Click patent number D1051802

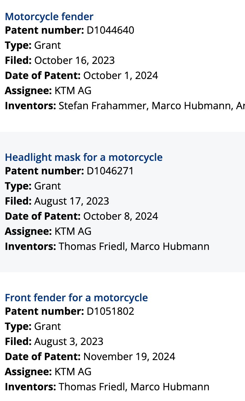tap(110, 311)
